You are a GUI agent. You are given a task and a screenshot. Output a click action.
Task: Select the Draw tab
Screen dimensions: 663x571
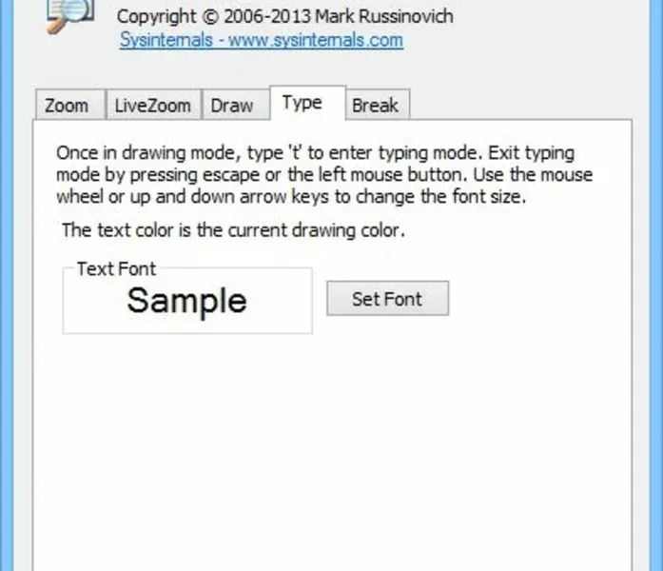[232, 106]
